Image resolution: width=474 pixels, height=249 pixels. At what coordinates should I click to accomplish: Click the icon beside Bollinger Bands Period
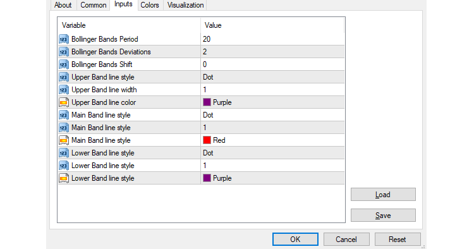tap(64, 39)
